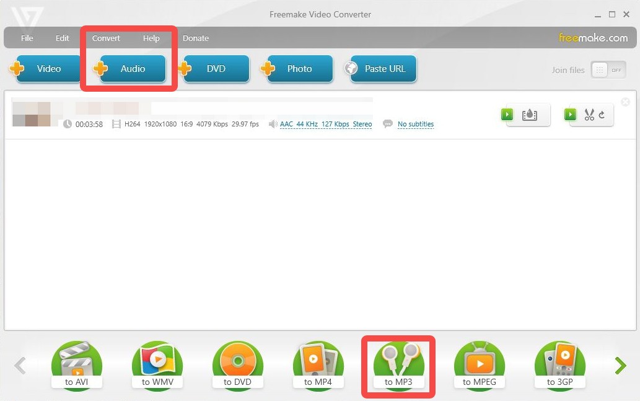Show more output formats with the green arrow
Screen dimensions: 640x401
(620, 366)
